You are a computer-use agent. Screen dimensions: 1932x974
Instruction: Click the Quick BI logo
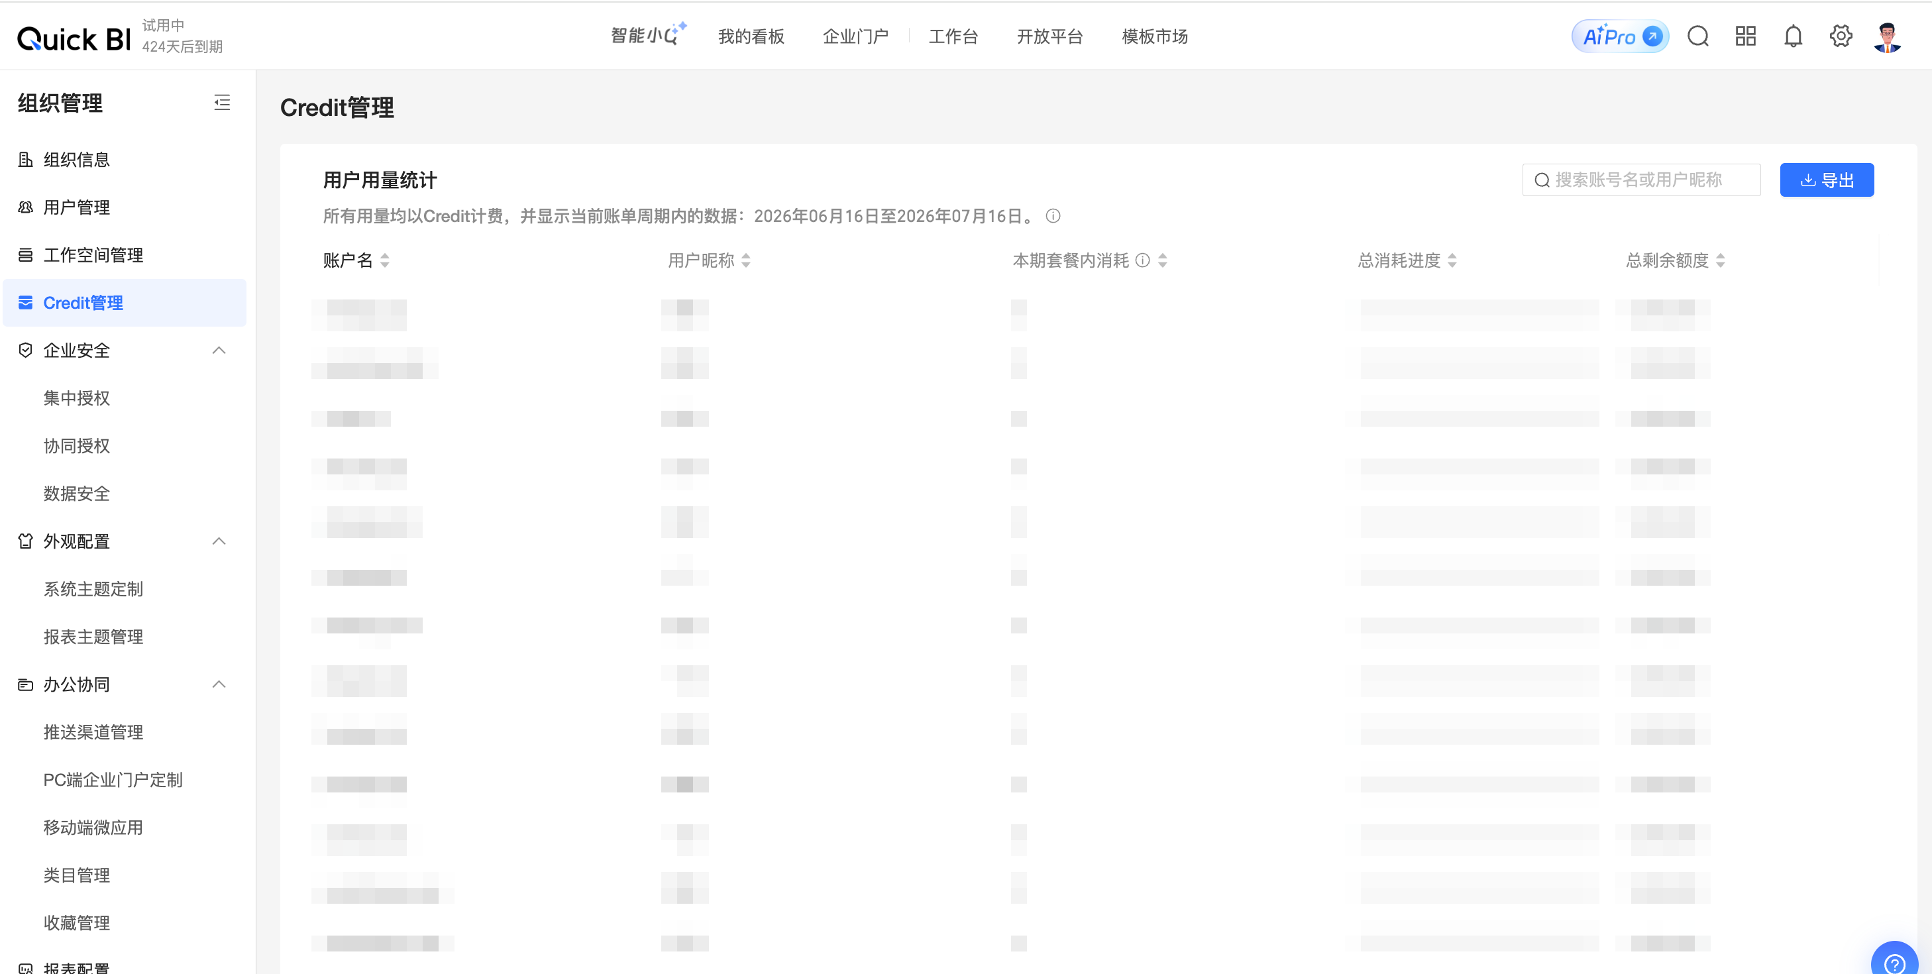(74, 38)
